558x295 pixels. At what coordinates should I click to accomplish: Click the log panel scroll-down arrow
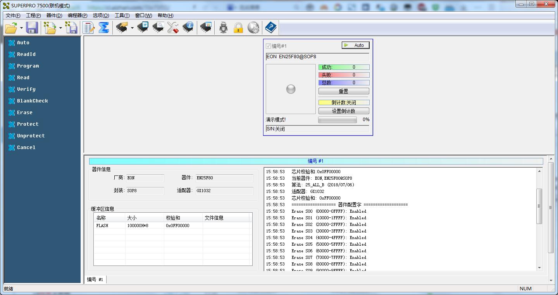[x=539, y=268]
